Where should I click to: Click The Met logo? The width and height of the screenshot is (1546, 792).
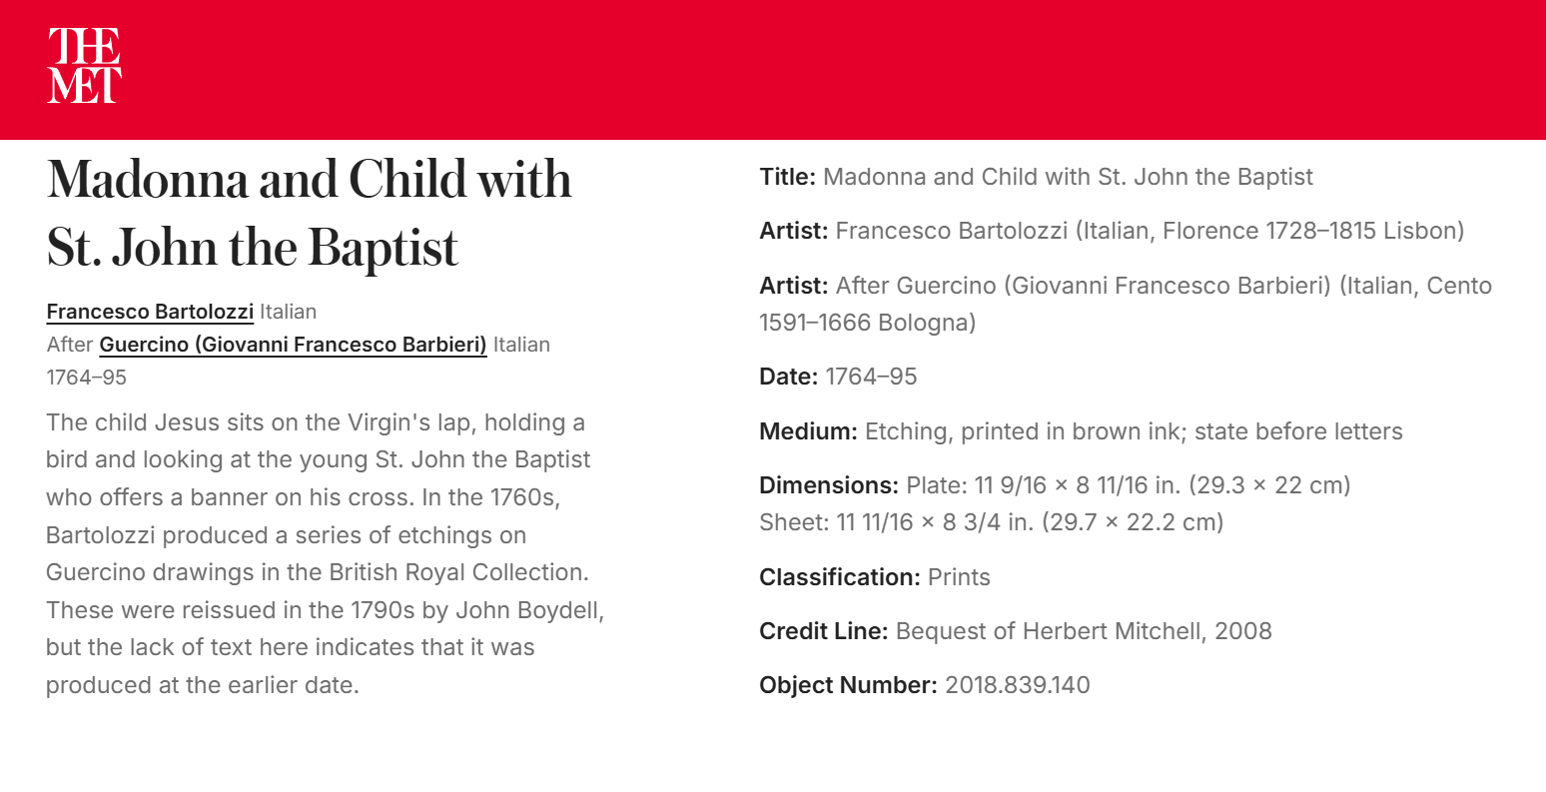[x=85, y=65]
